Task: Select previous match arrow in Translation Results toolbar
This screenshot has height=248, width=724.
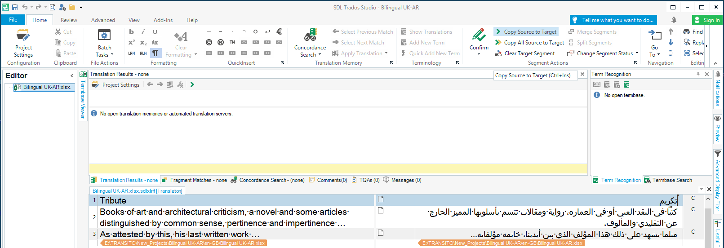Action: pos(150,84)
